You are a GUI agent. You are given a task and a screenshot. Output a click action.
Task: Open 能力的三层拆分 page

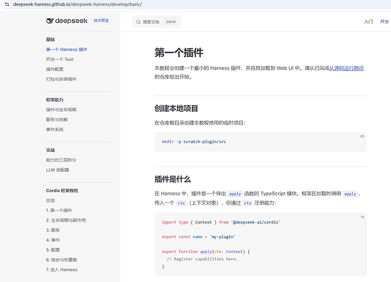pyautogui.click(x=61, y=160)
